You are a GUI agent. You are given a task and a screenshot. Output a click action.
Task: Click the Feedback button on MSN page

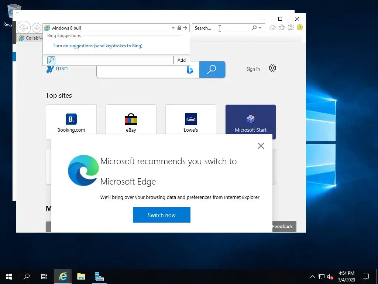284,227
